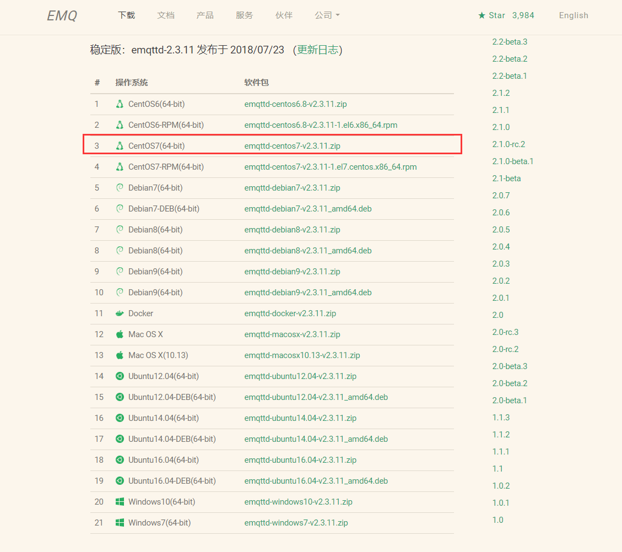Image resolution: width=622 pixels, height=552 pixels.
Task: Download emqttd-debian7-v2.3.11.zip
Action: (x=293, y=188)
